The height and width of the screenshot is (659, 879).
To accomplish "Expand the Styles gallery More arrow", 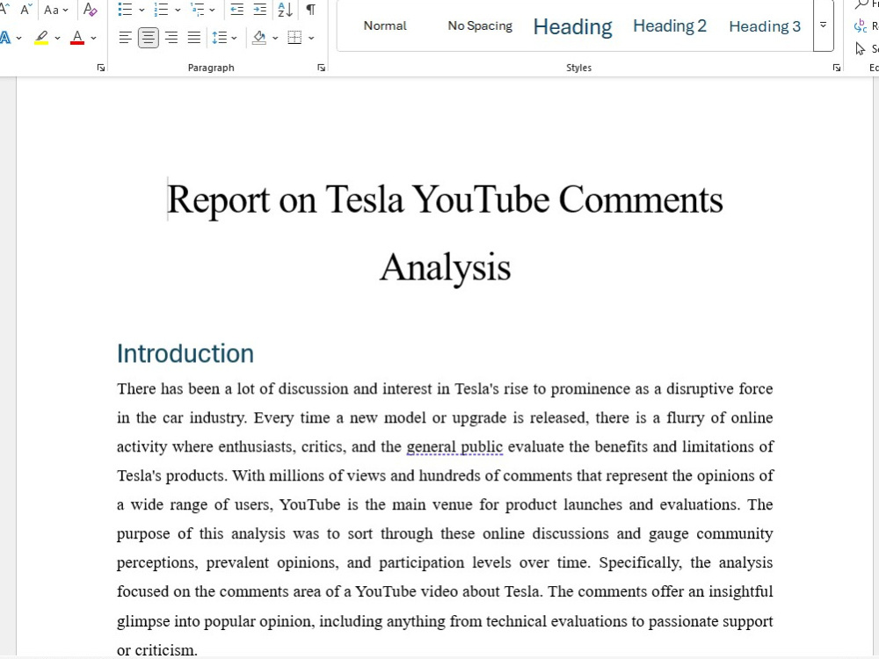I will [x=823, y=25].
